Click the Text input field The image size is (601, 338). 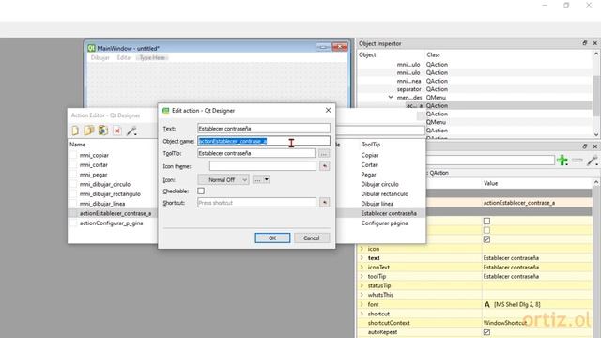(264, 129)
